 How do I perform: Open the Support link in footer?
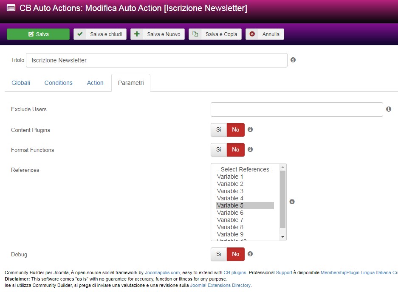[x=284, y=272]
